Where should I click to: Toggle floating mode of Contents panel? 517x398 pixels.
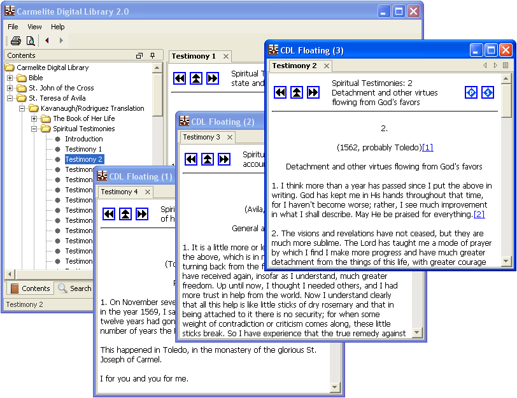pos(139,56)
